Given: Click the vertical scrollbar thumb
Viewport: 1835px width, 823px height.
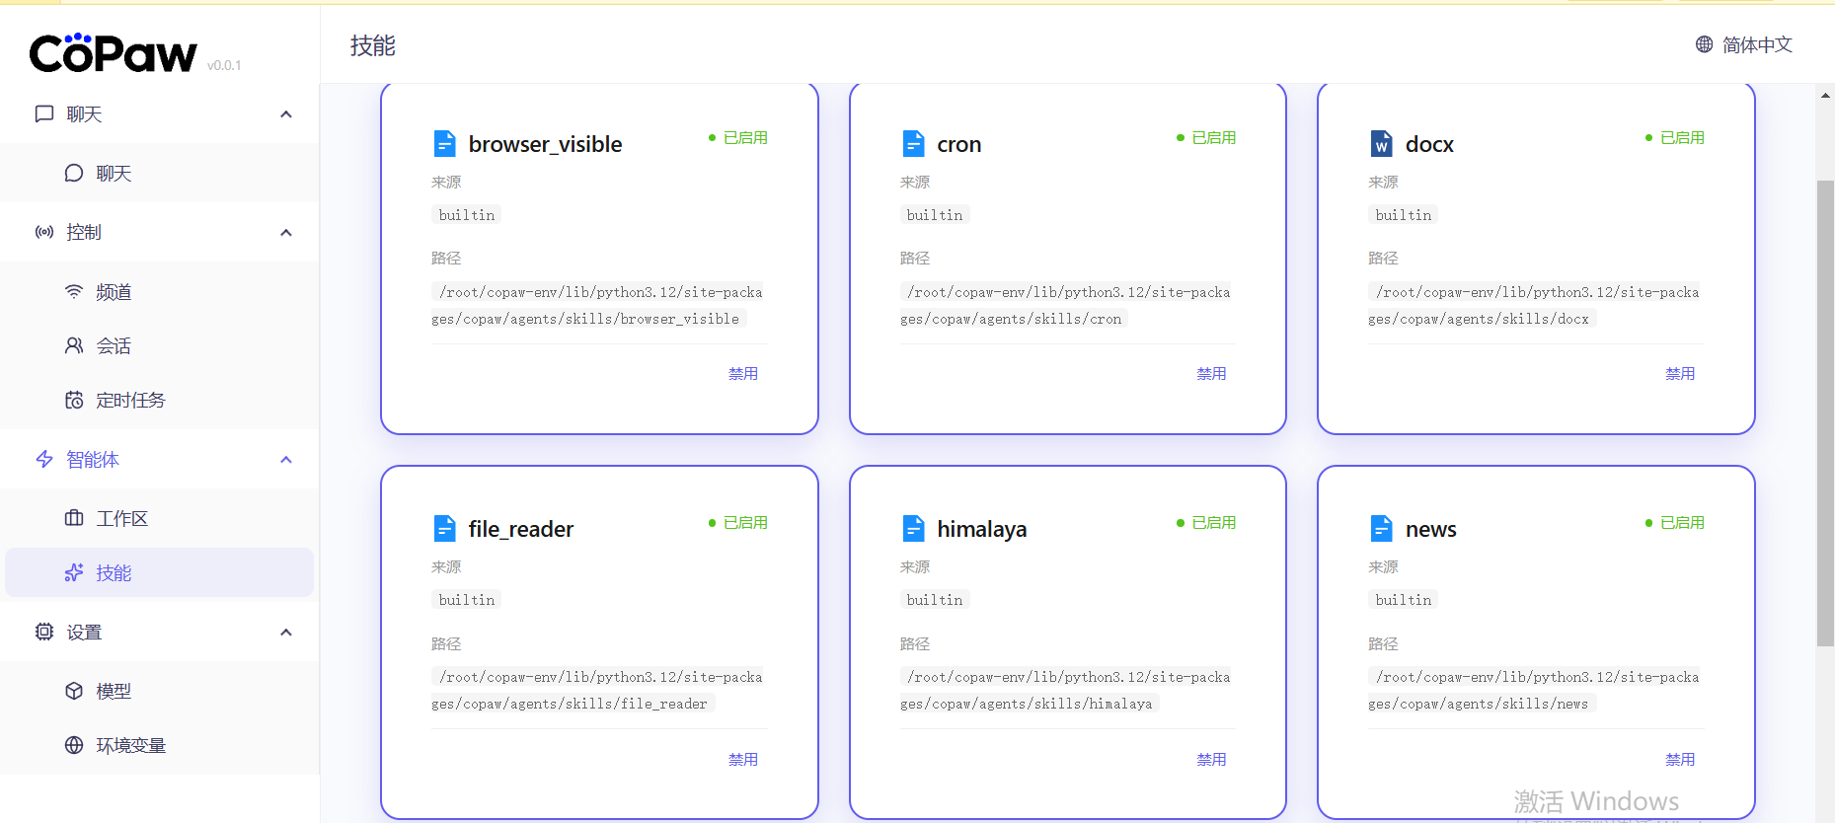Looking at the screenshot, I should coord(1825,413).
